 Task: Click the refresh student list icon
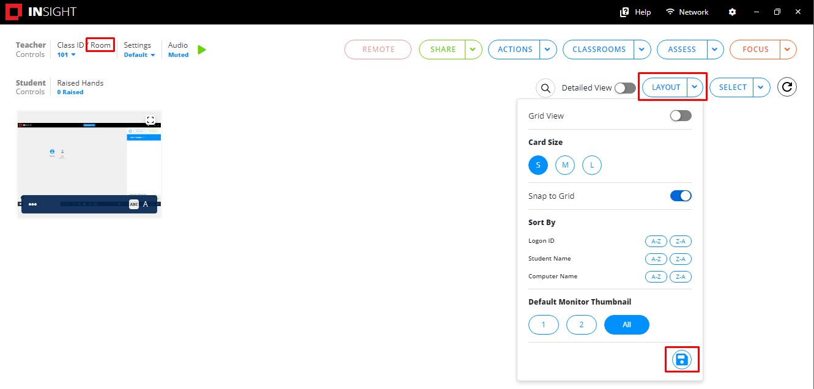(787, 87)
